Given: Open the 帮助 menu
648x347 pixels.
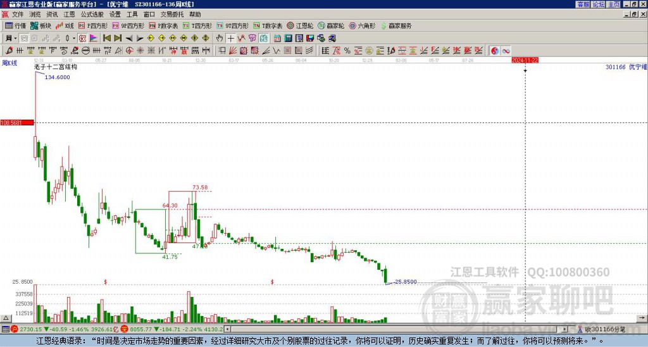Looking at the screenshot, I should [195, 15].
